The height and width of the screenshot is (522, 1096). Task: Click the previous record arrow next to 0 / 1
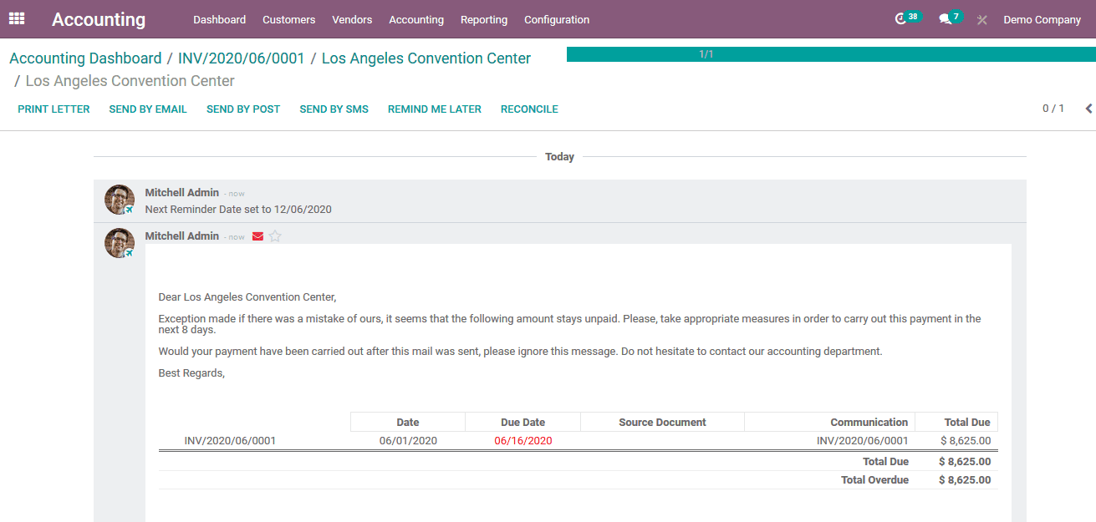tap(1088, 109)
